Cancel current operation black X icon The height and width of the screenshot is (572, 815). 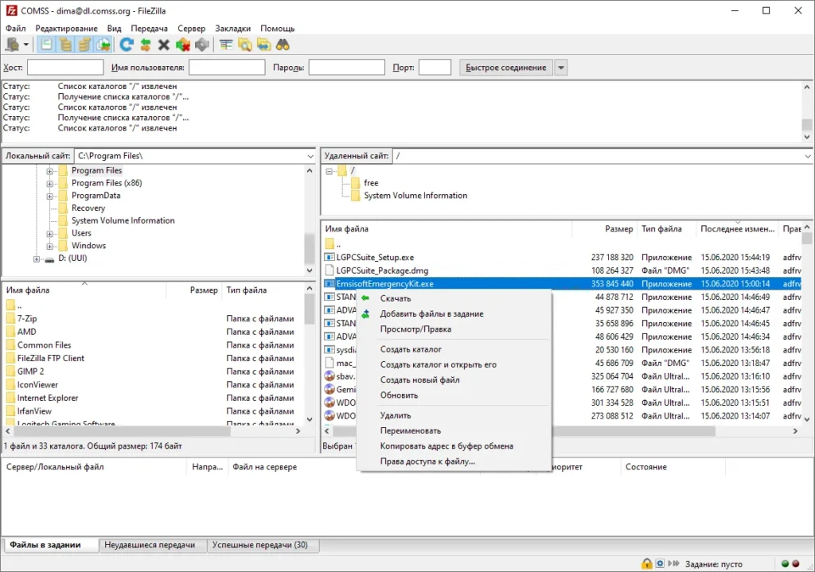point(164,45)
